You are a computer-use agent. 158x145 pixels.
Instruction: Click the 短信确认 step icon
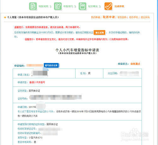pyautogui.click(x=82, y=6)
